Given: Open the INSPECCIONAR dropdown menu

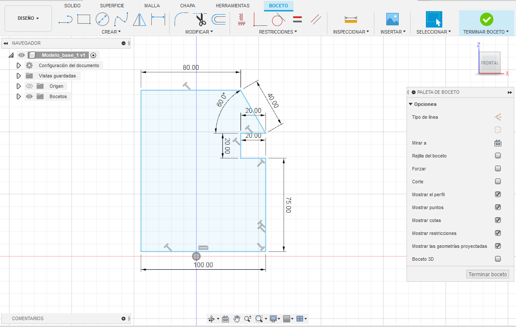Looking at the screenshot, I should point(351,32).
